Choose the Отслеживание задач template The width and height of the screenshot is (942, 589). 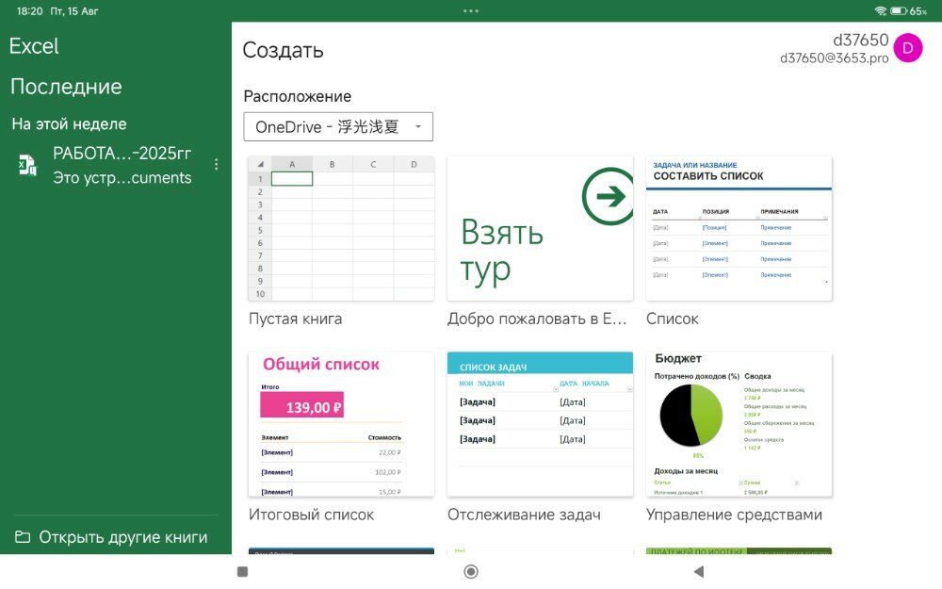pos(540,424)
